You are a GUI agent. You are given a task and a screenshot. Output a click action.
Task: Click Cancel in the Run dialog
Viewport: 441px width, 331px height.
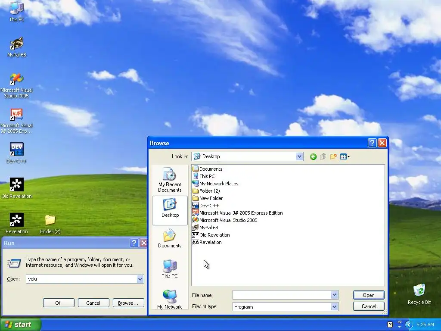point(93,303)
